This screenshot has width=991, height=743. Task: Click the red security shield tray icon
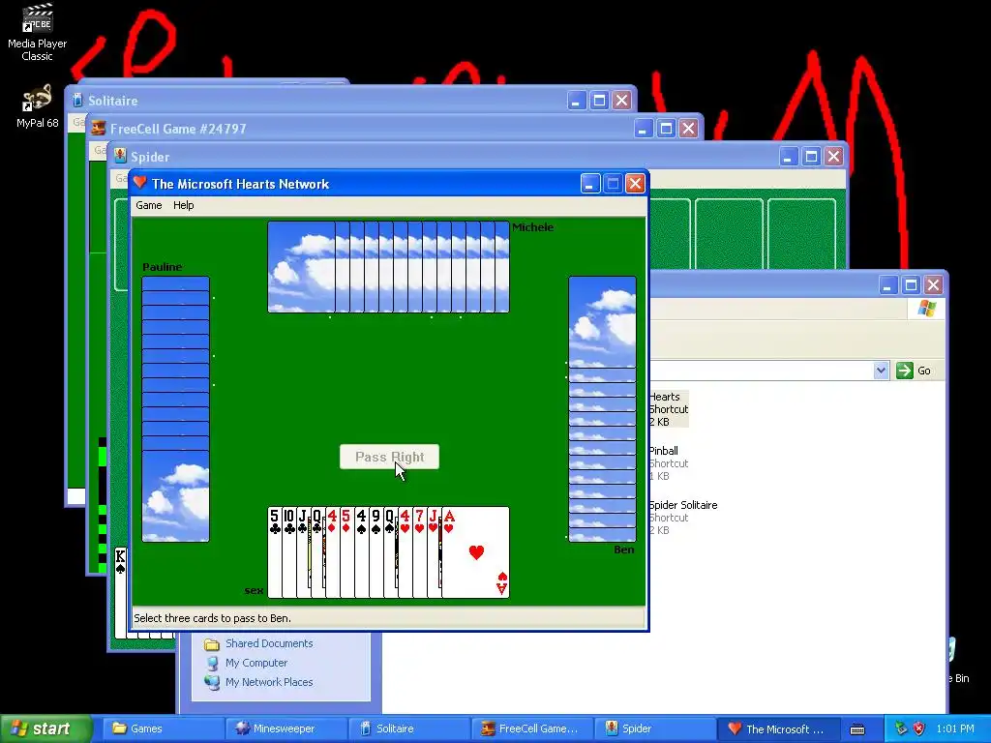click(x=918, y=729)
